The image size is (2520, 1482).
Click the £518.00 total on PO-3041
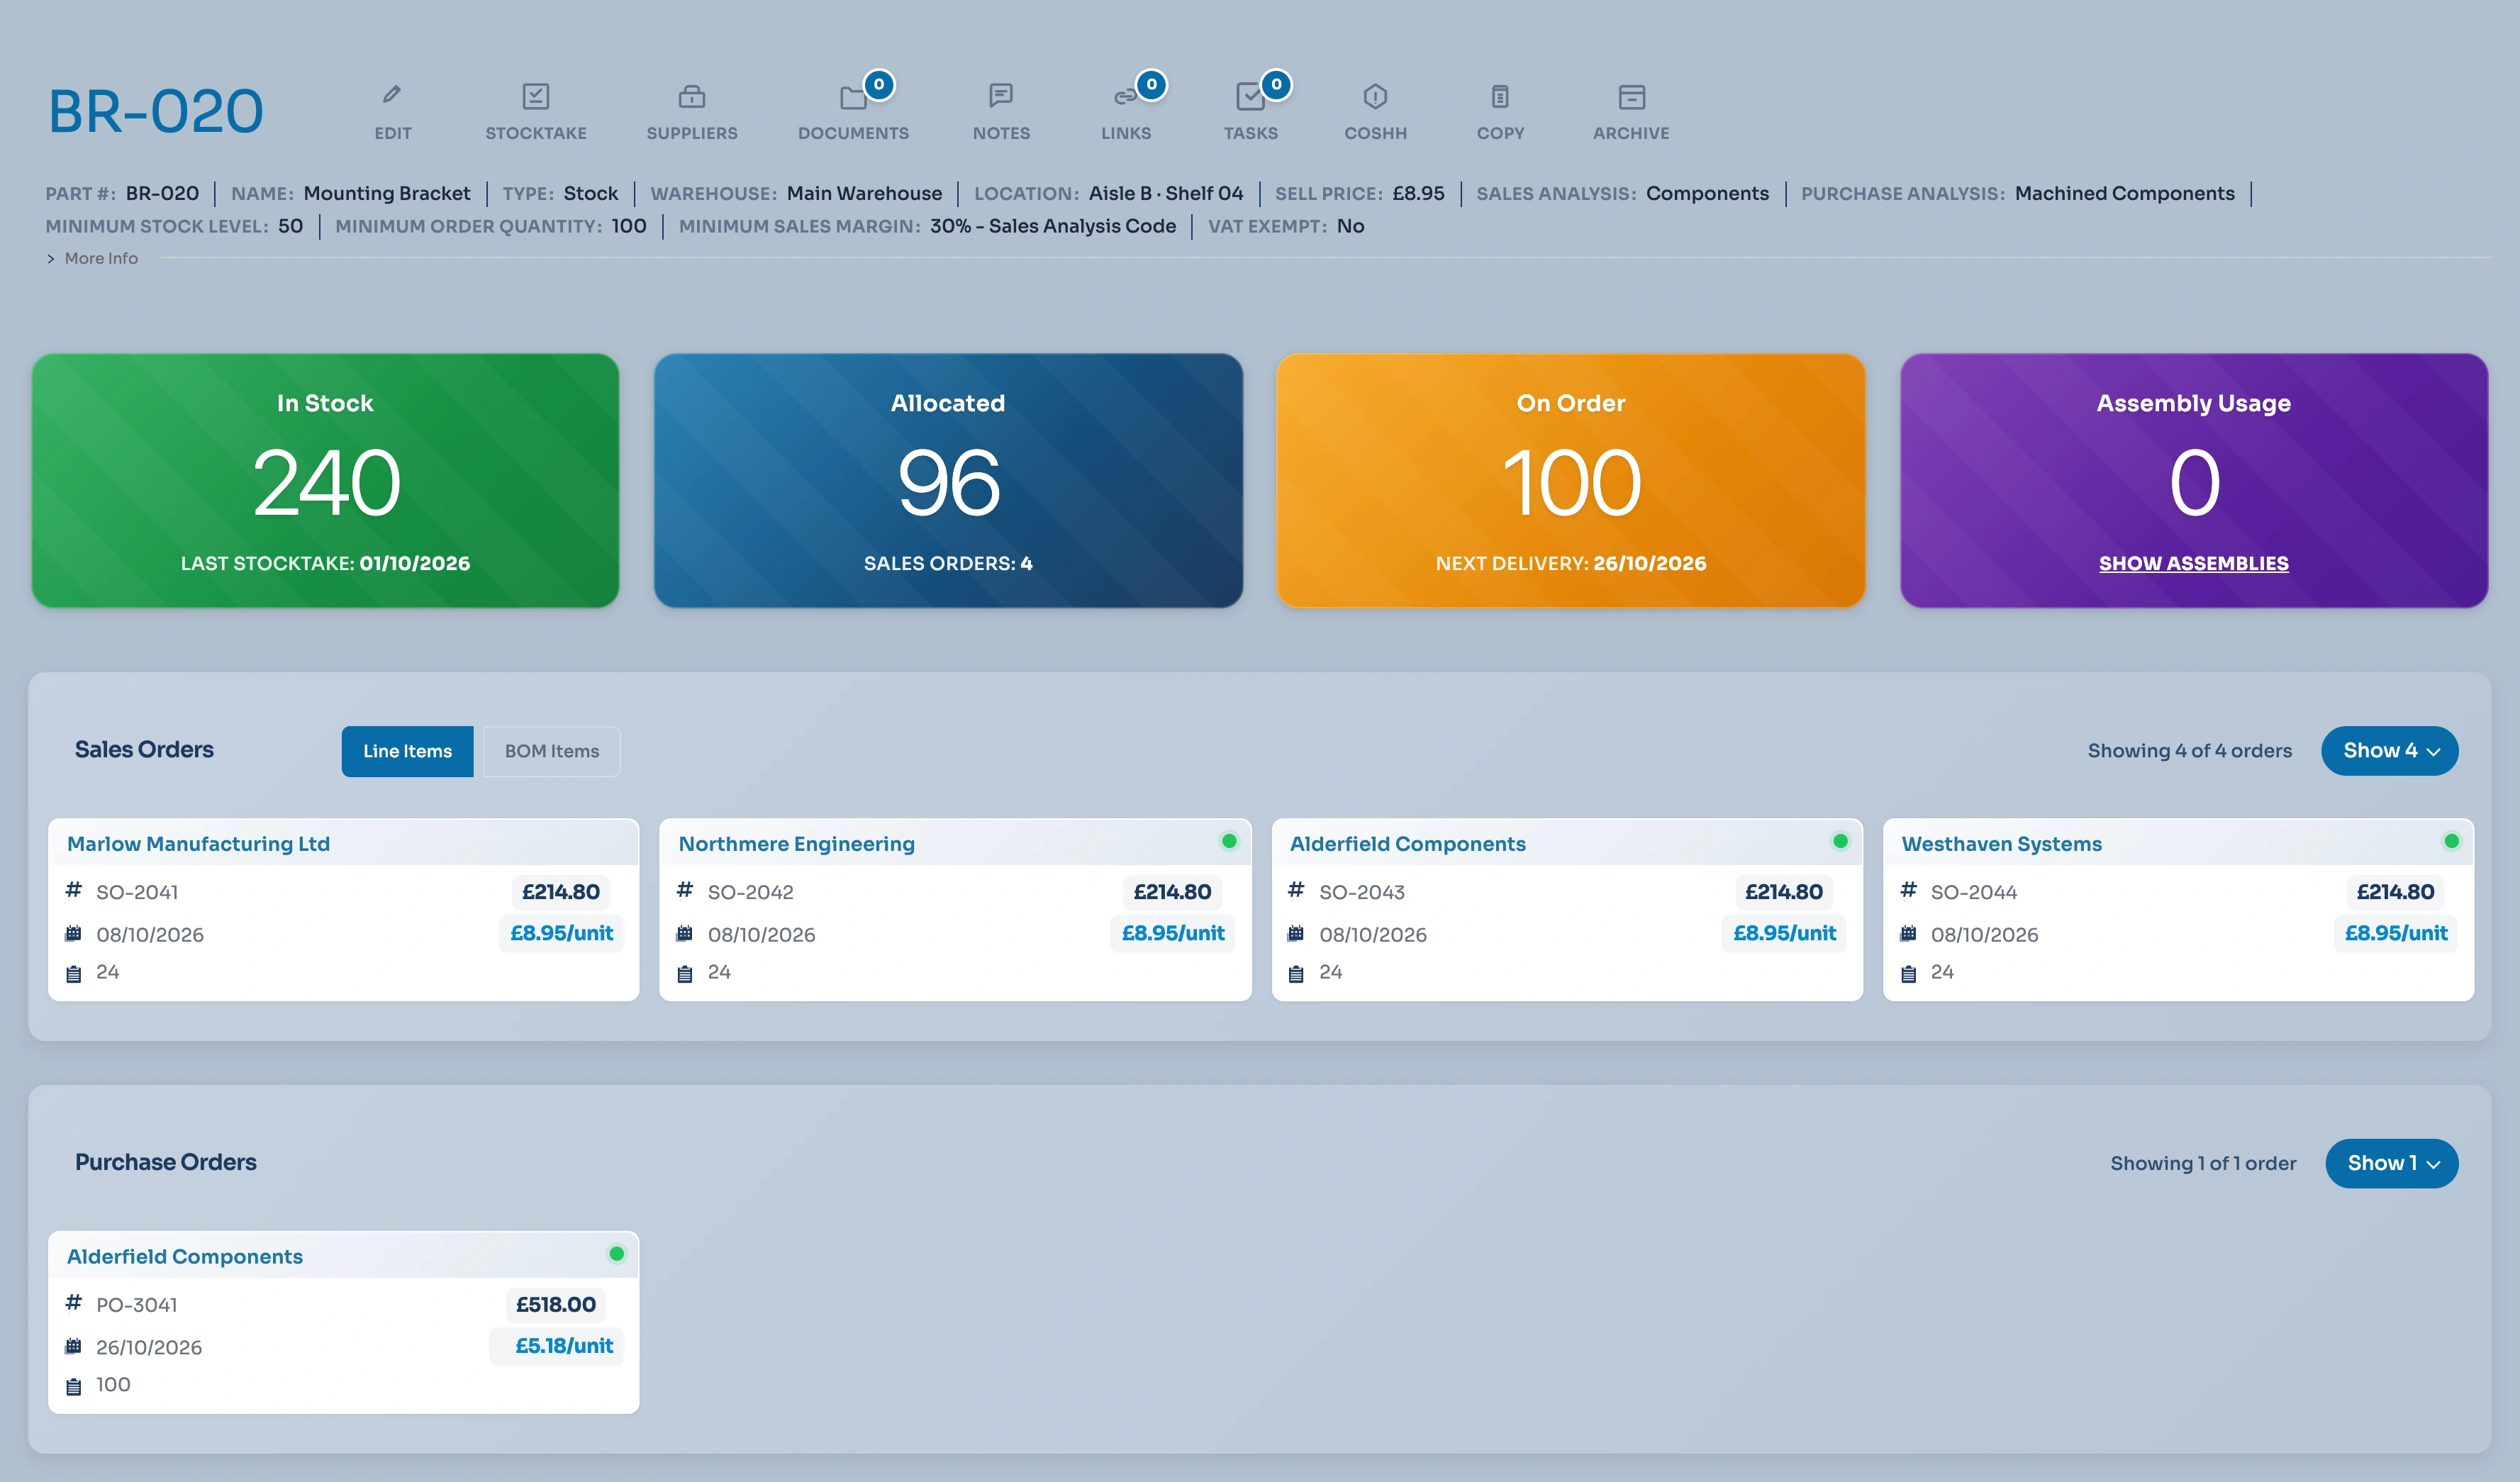click(x=555, y=1304)
